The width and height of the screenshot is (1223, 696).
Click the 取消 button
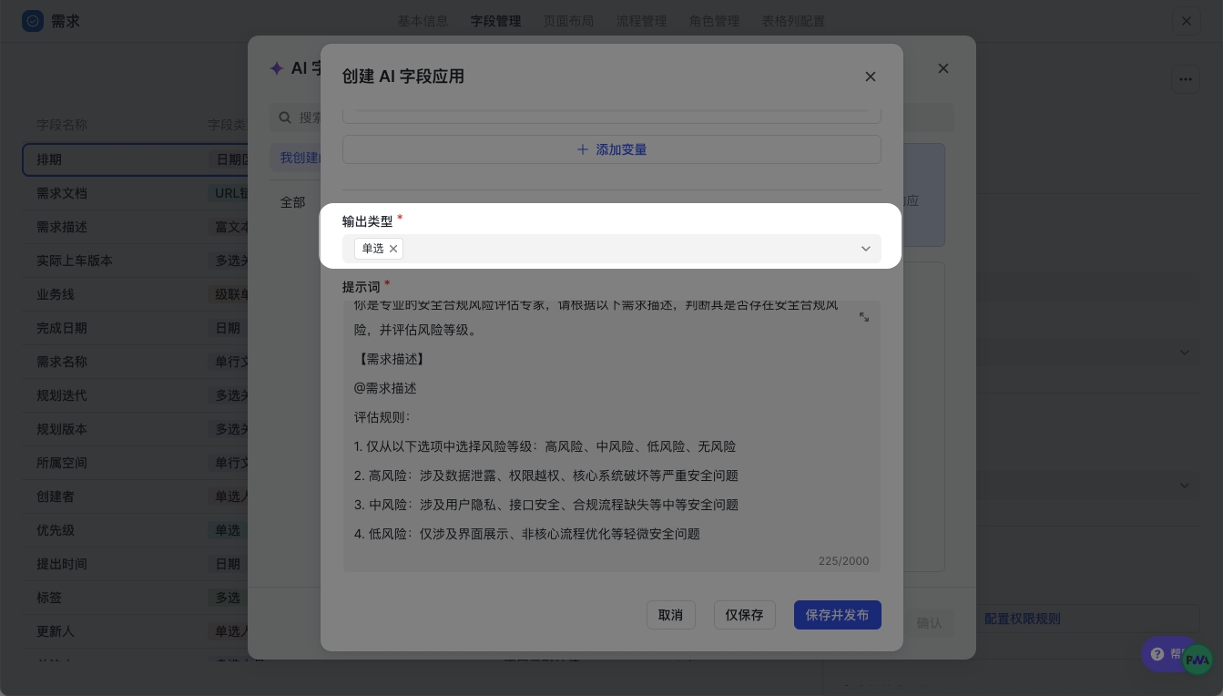coord(671,615)
